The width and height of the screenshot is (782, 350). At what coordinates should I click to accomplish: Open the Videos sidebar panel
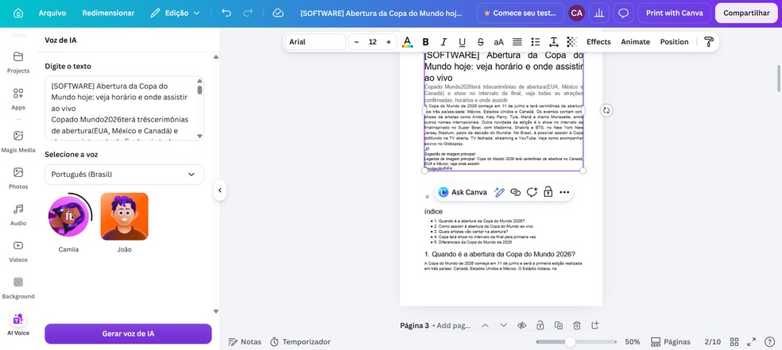click(18, 251)
